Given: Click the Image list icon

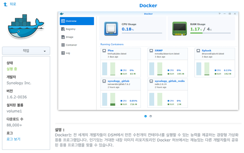Looking at the screenshot, I should coord(63,37).
